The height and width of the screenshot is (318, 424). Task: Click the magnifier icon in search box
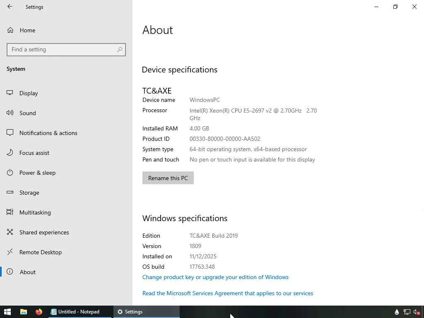(120, 50)
